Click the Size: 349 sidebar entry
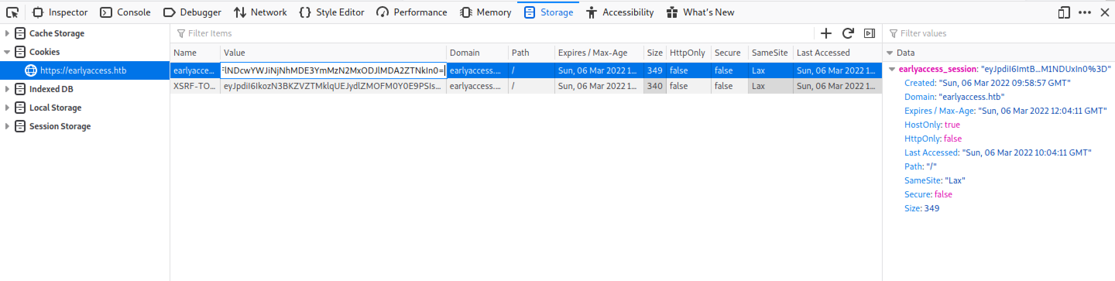This screenshot has height=281, width=1115. point(921,208)
